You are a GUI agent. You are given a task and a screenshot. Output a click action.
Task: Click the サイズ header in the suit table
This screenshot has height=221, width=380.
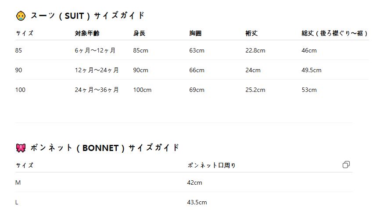[x=25, y=33]
